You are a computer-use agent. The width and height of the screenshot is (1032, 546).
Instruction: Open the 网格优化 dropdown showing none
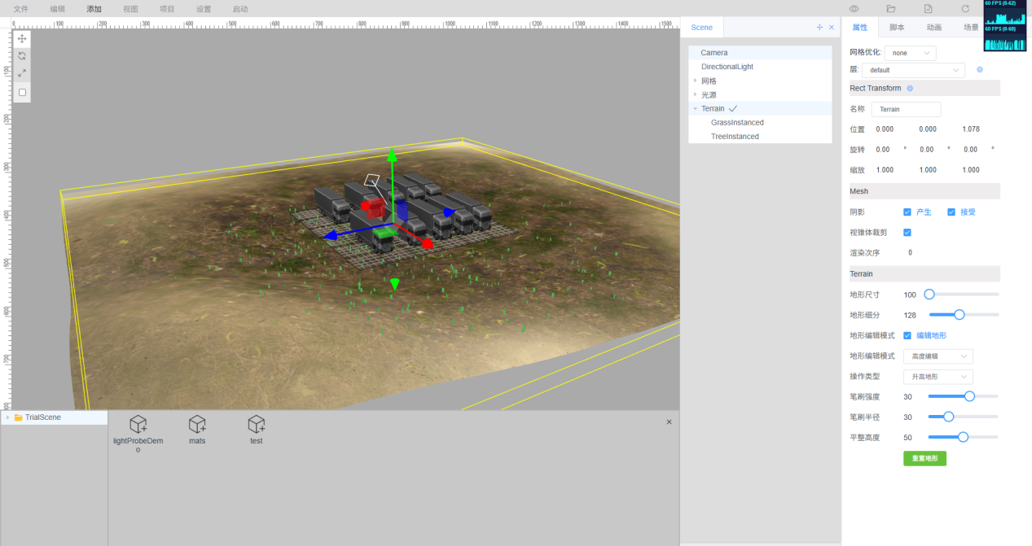click(x=910, y=53)
